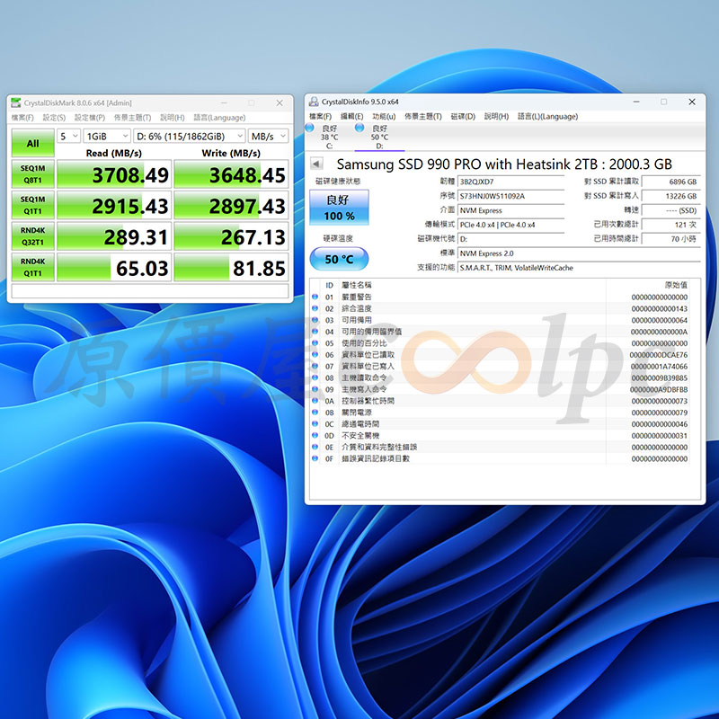The width and height of the screenshot is (719, 719).
Task: Click the 原始值 column header
Action: (676, 285)
